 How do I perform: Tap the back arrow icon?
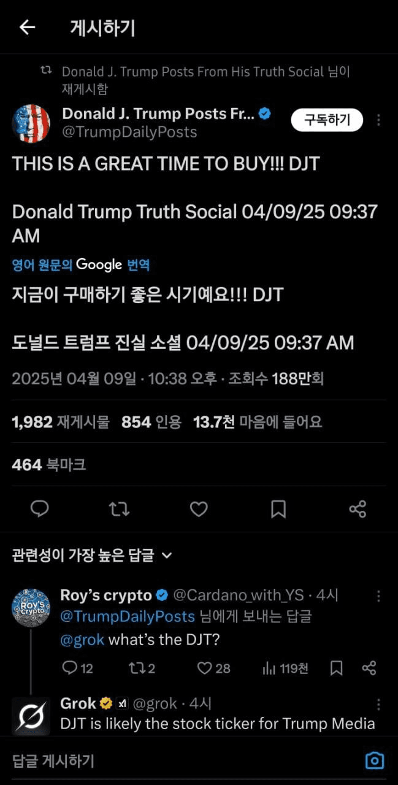27,27
